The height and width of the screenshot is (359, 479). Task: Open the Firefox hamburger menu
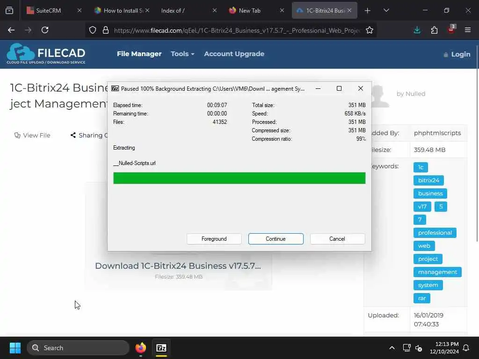point(468,30)
